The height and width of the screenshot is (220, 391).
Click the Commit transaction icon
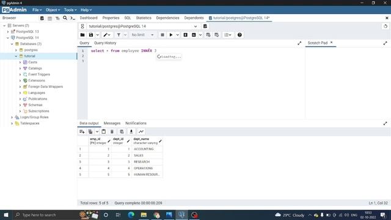pyautogui.click(x=208, y=35)
